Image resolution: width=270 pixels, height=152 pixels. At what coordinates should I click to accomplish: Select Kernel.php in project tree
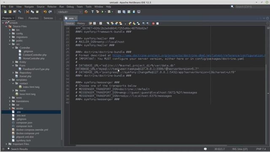pos(25,76)
